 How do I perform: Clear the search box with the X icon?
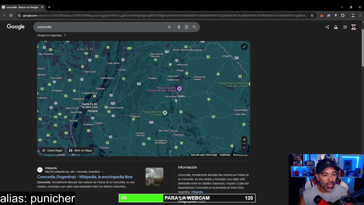point(169,27)
